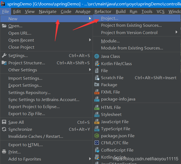Click the Ctrl+Alt+Y shortcut text

click(79, 129)
